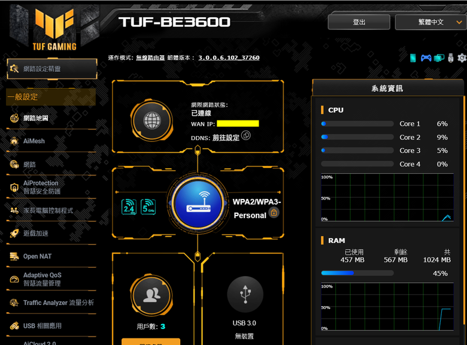Click the RAM usage 45% progress bar
Image resolution: width=467 pixels, height=345 pixels.
click(x=357, y=273)
